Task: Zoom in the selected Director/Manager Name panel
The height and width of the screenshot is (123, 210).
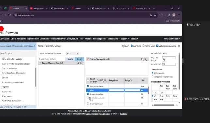Action: [146, 59]
